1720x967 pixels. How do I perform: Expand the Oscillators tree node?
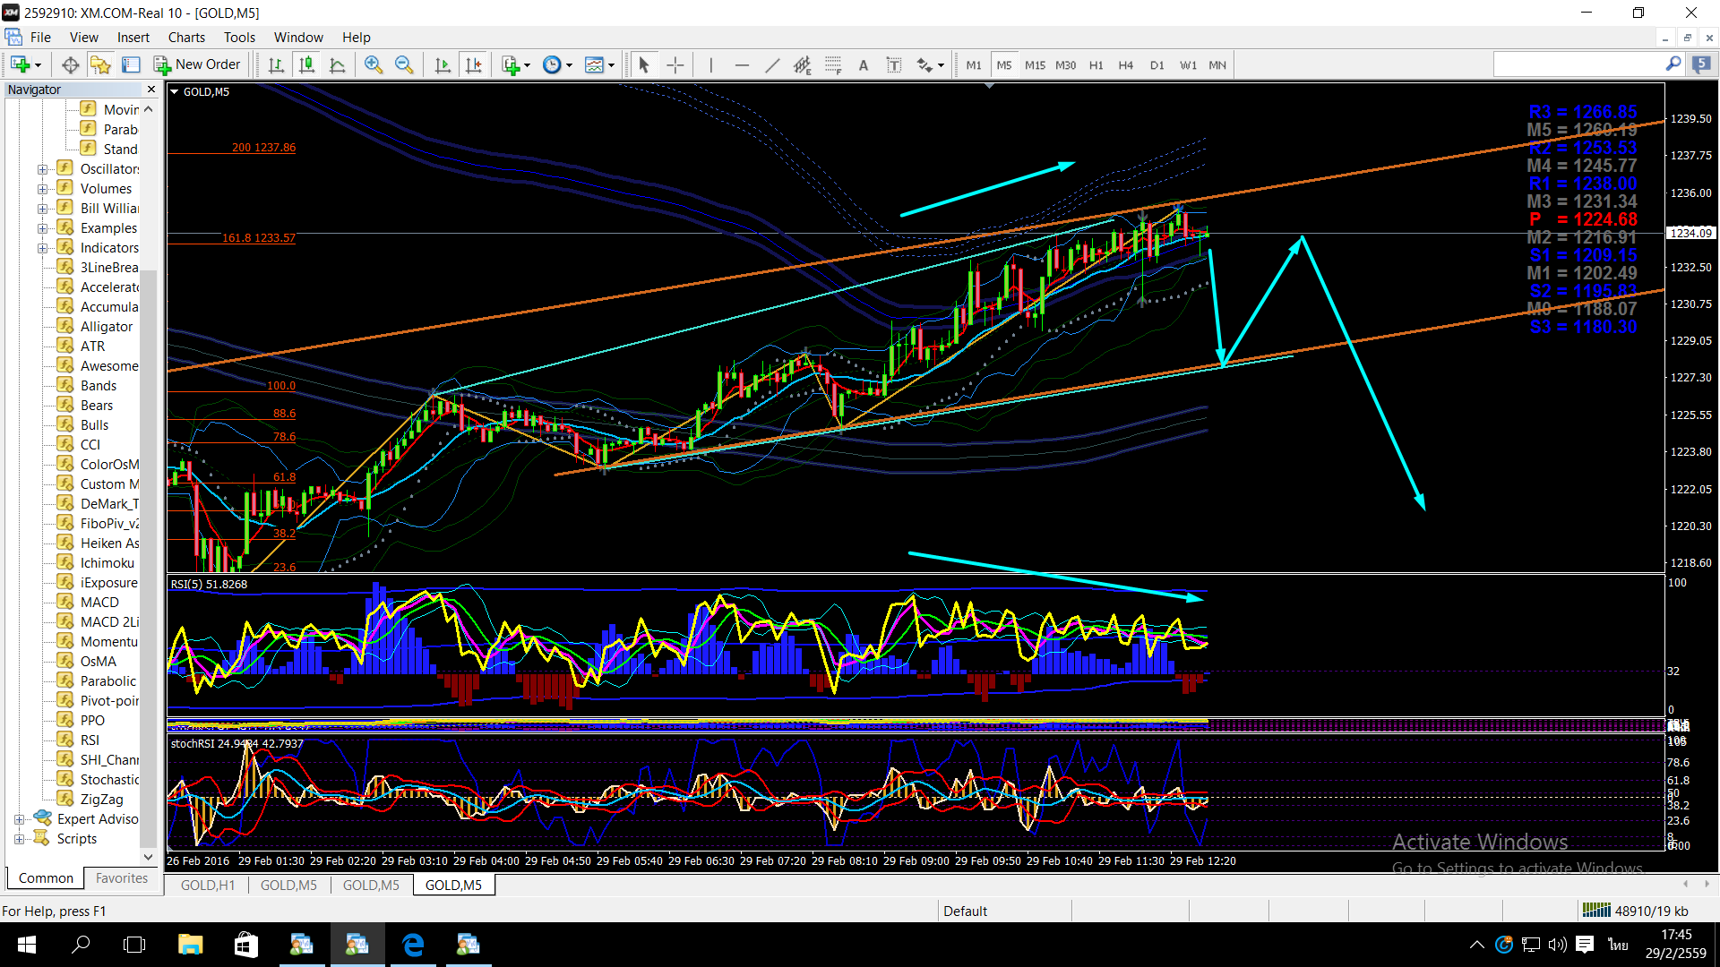(x=42, y=169)
